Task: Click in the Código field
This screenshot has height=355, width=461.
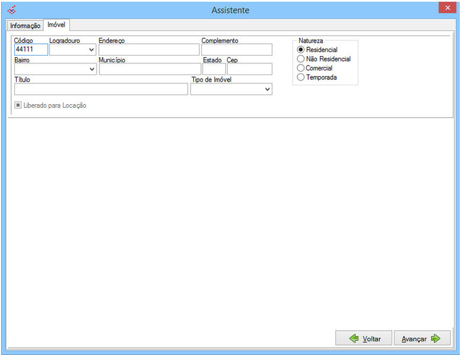Action: 31,50
